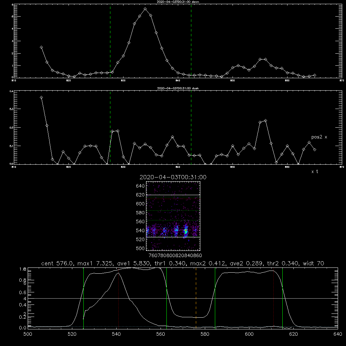Image resolution: width=346 pixels, height=346 pixels.
Task: Click the green vertical line near 563 in bottom plot
Action: (x=167, y=298)
